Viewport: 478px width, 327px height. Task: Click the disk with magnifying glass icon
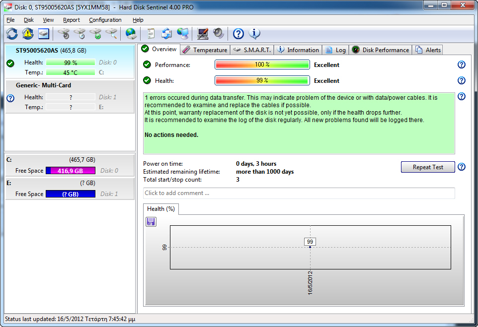112,33
